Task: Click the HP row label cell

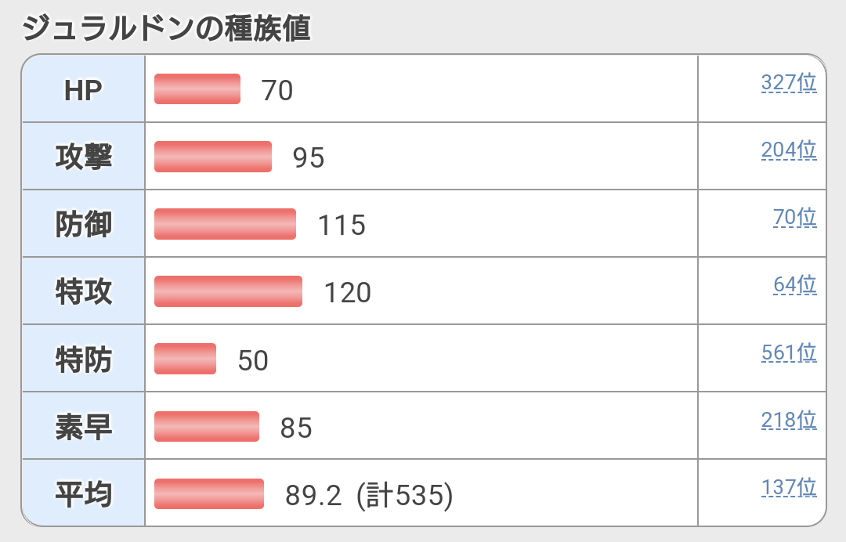Action: [83, 89]
